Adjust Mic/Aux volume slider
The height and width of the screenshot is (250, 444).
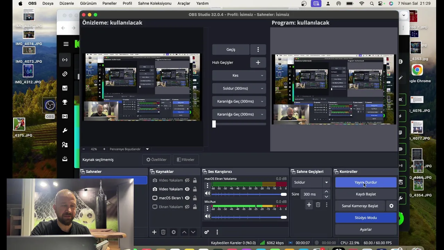[249, 217]
